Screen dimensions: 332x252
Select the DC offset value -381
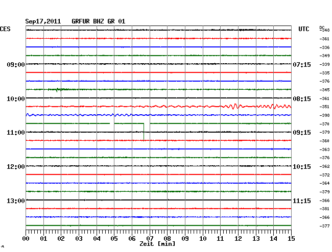[x=324, y=209]
